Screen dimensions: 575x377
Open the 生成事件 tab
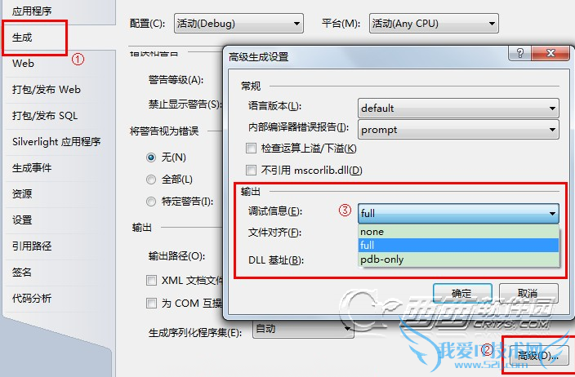[x=32, y=168]
